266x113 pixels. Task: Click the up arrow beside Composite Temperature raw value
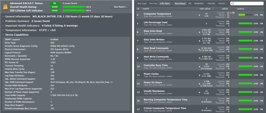click(199, 15)
